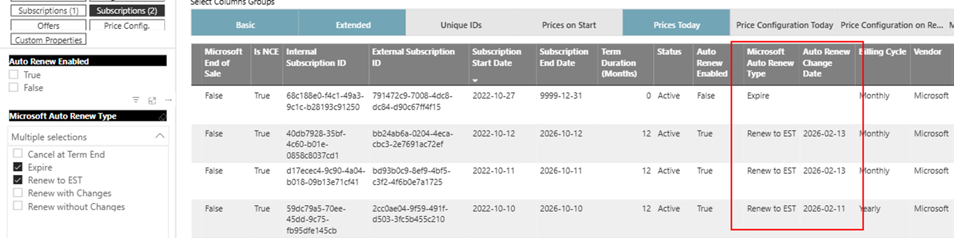Uncheck the Renew to EST checkbox
This screenshot has height=238, width=954.
18,180
